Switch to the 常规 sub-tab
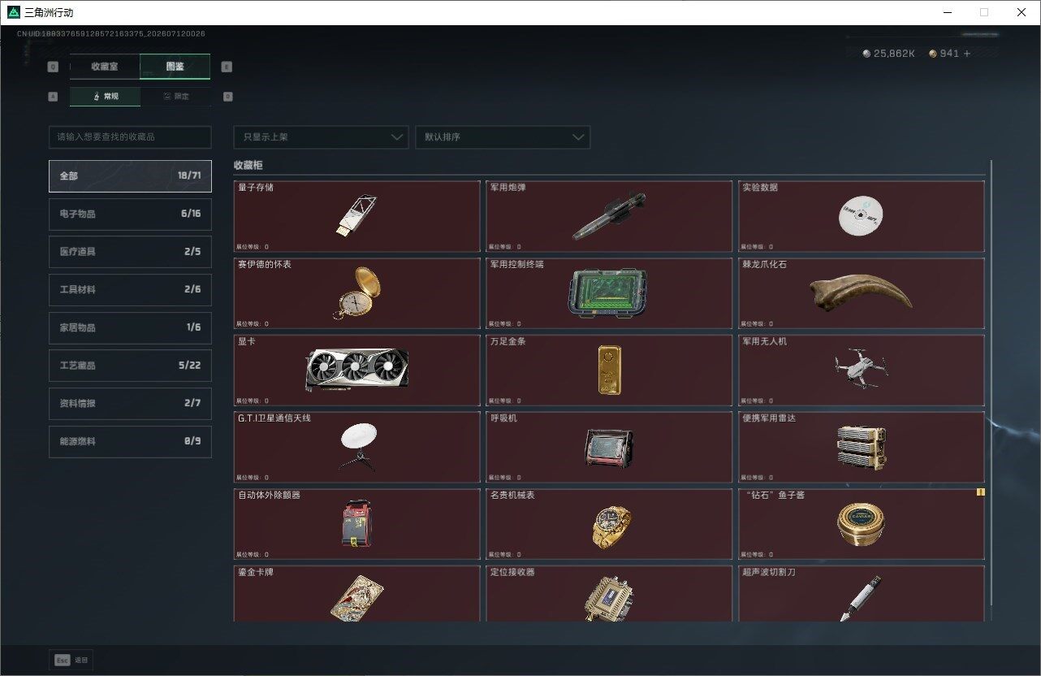1041x676 pixels. tap(105, 96)
